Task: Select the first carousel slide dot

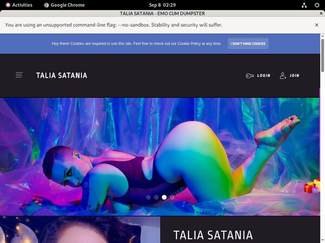Action: tap(148, 198)
